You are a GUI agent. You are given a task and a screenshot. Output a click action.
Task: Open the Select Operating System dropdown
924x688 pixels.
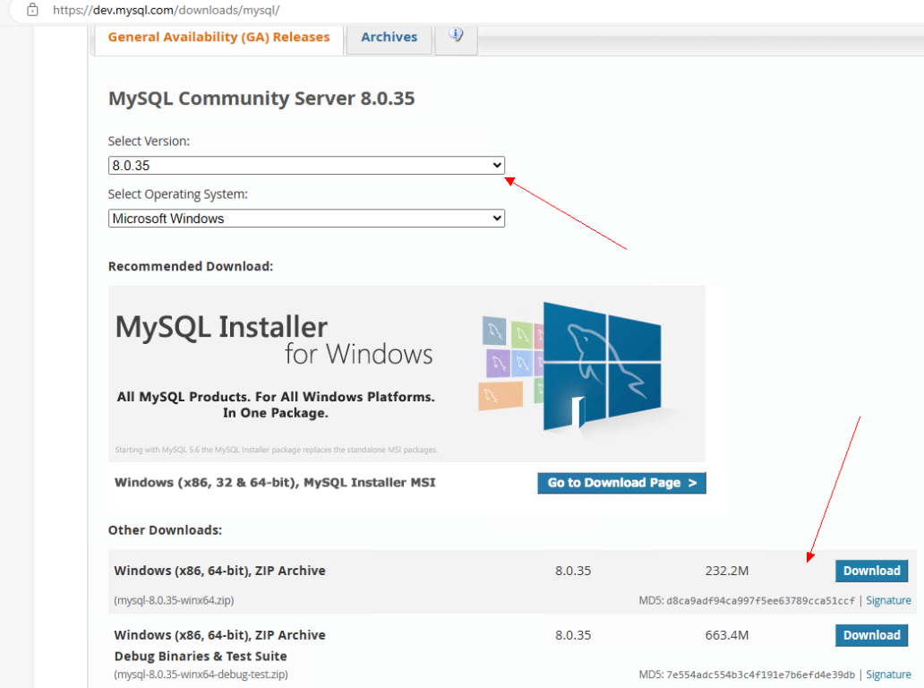tap(306, 219)
